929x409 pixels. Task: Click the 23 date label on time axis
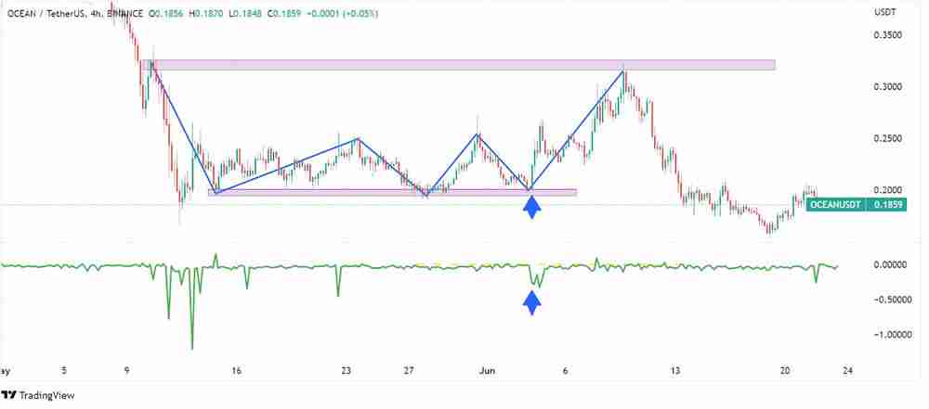click(x=346, y=370)
